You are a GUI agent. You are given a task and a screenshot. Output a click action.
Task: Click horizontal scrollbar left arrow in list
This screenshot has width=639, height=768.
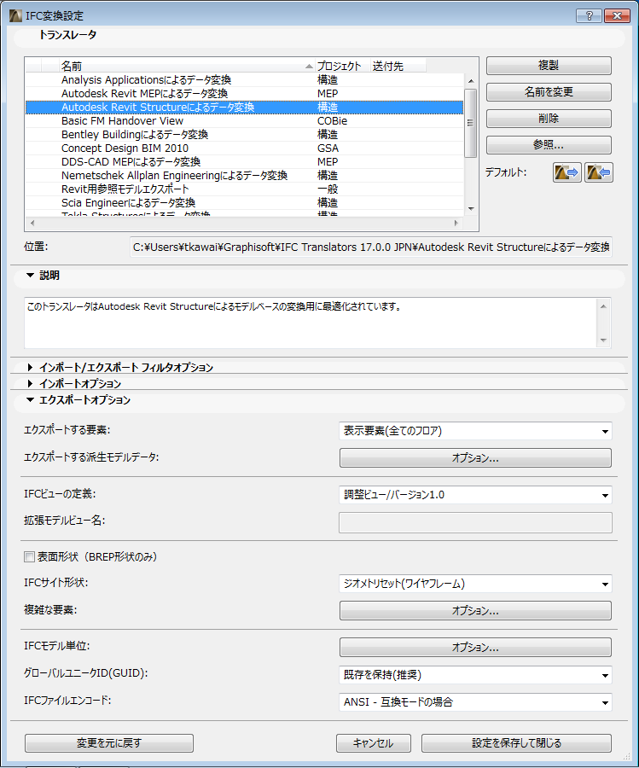point(32,224)
